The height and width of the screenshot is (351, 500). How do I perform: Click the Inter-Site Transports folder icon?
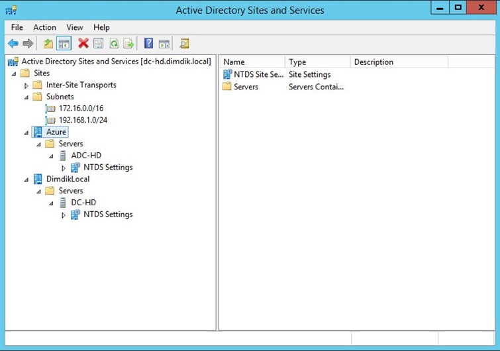37,85
